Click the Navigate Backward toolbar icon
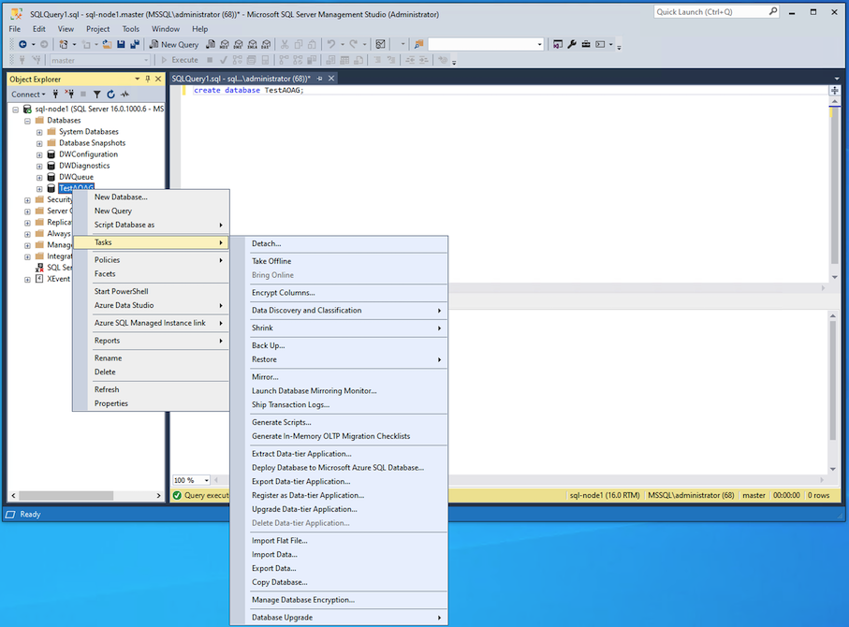 (22, 44)
